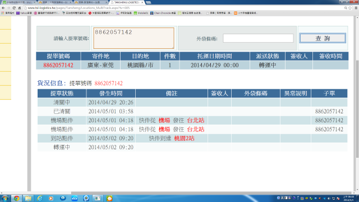Open a new tab button
The image size is (359, 202).
148,2
